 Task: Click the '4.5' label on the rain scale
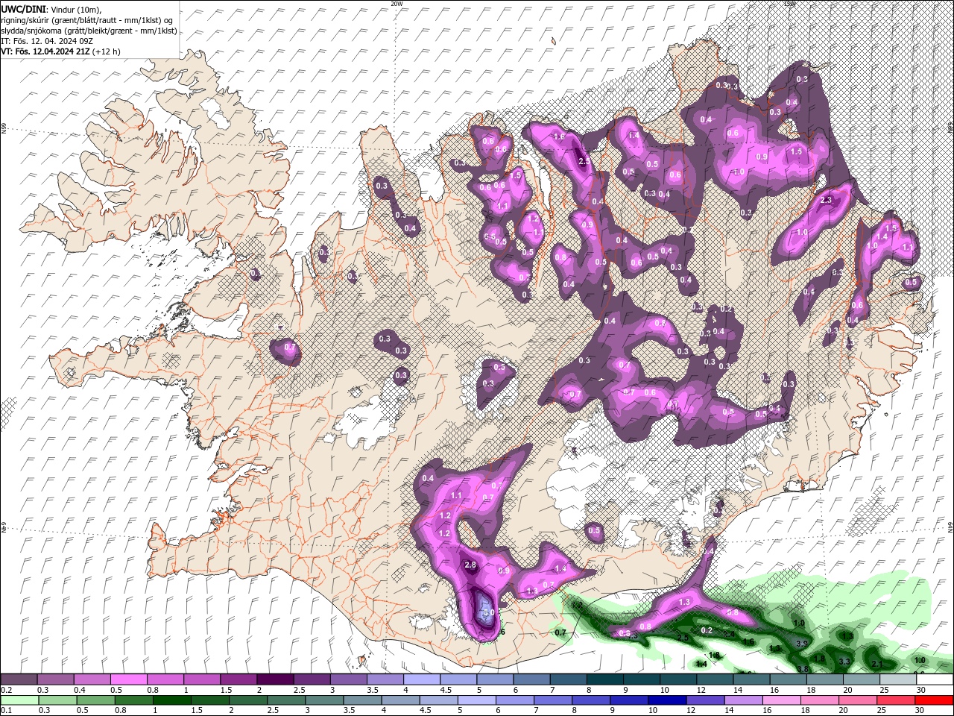426,711
